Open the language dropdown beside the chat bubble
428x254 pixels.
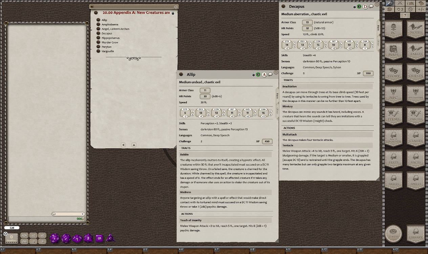coord(83,214)
